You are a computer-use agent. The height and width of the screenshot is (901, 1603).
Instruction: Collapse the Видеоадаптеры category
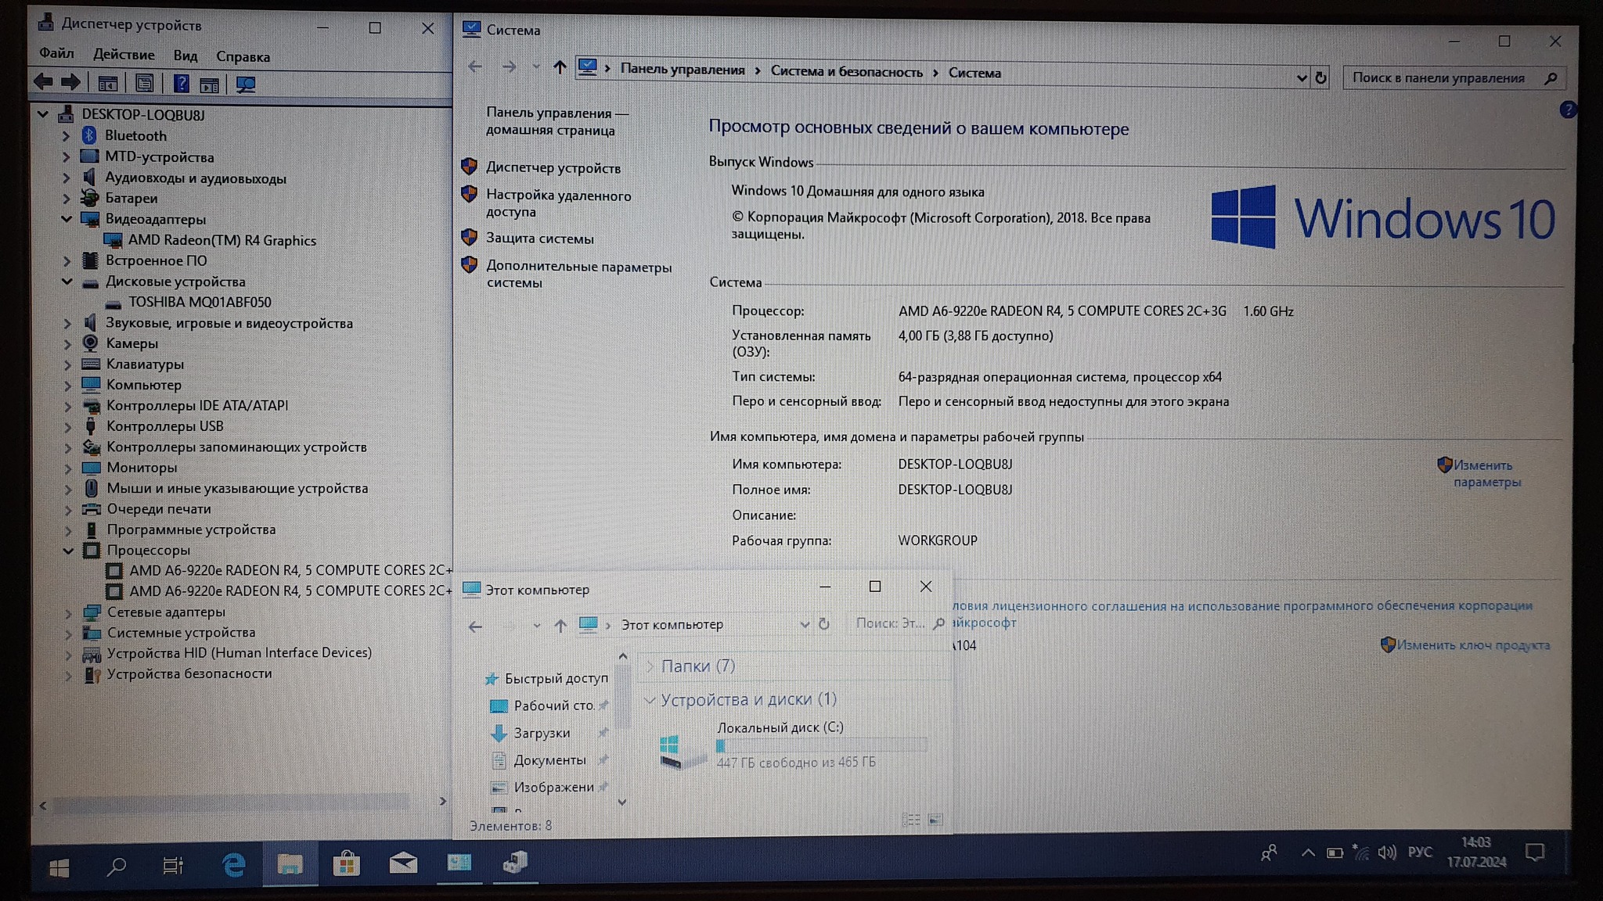pos(67,219)
